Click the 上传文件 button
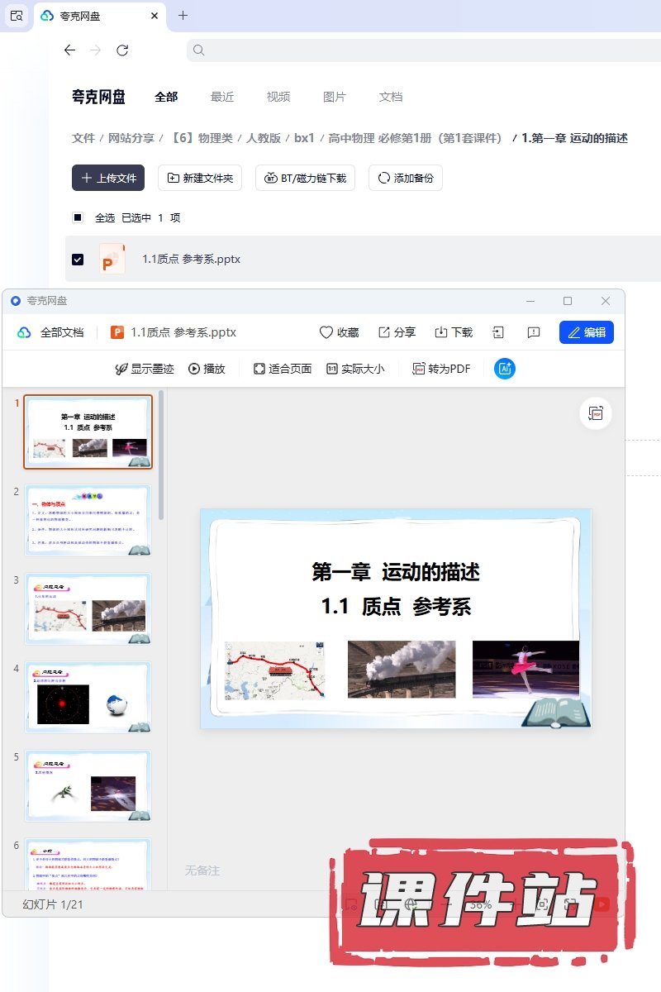The image size is (661, 992). (x=108, y=178)
